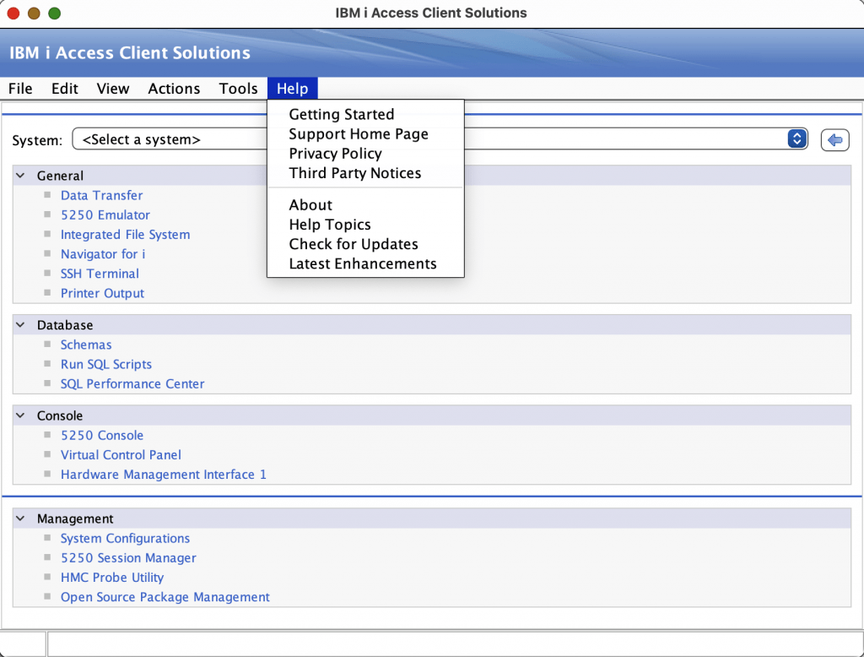
Task: Open the System Configurations link
Action: (x=125, y=538)
